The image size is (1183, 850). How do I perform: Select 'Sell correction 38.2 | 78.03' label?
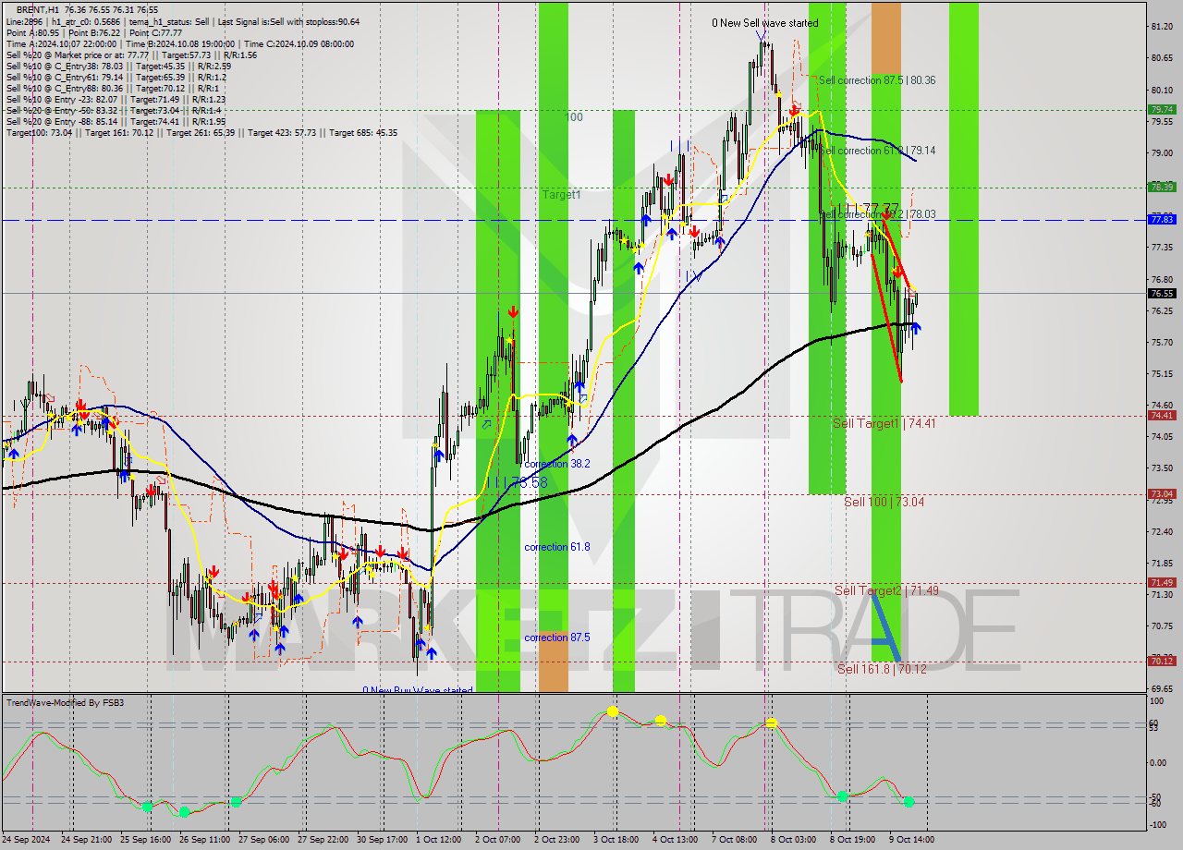point(878,214)
